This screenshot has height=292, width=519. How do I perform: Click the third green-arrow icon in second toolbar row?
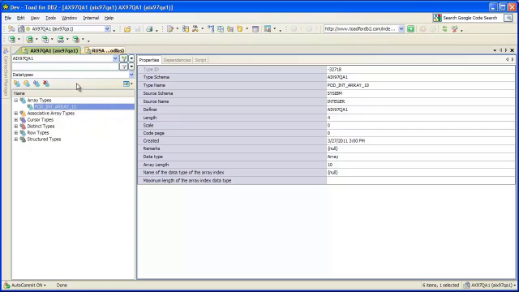tap(45, 40)
